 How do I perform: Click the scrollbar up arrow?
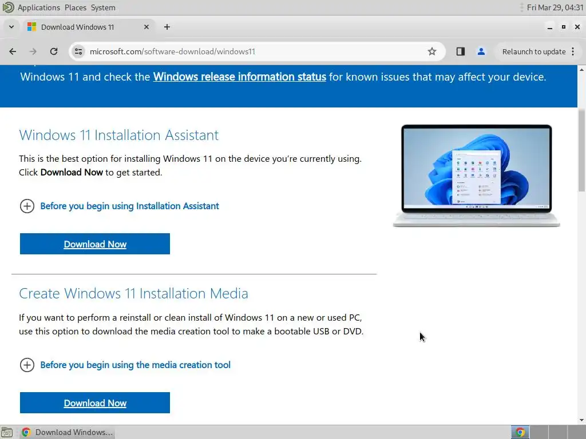(x=581, y=69)
